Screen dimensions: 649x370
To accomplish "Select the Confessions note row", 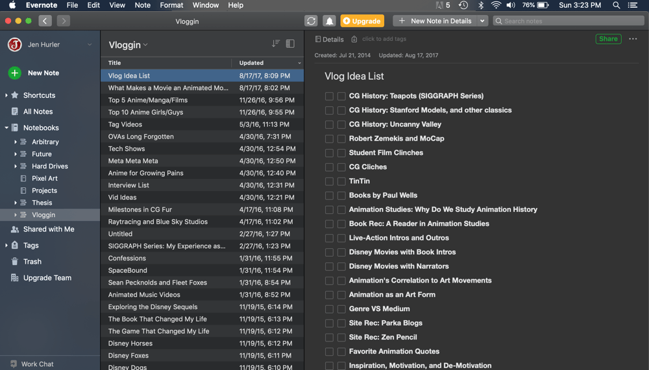I will (202, 259).
